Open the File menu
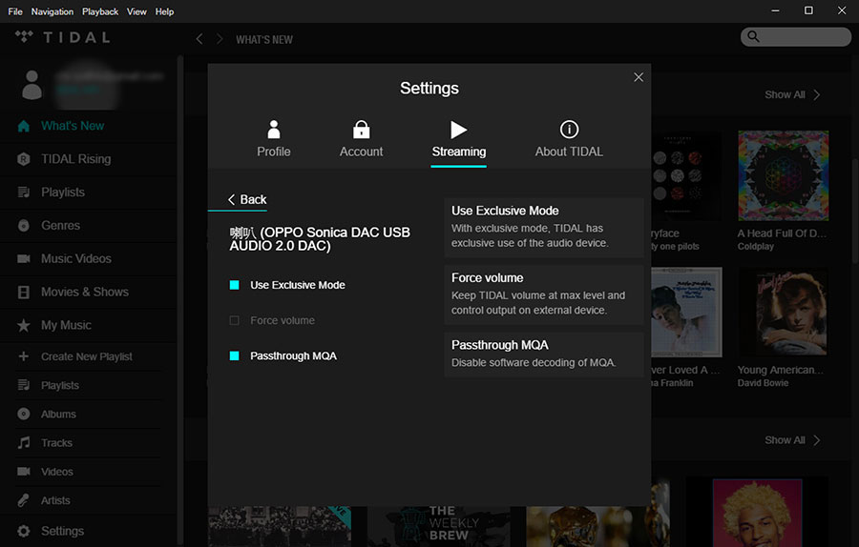 (x=15, y=11)
